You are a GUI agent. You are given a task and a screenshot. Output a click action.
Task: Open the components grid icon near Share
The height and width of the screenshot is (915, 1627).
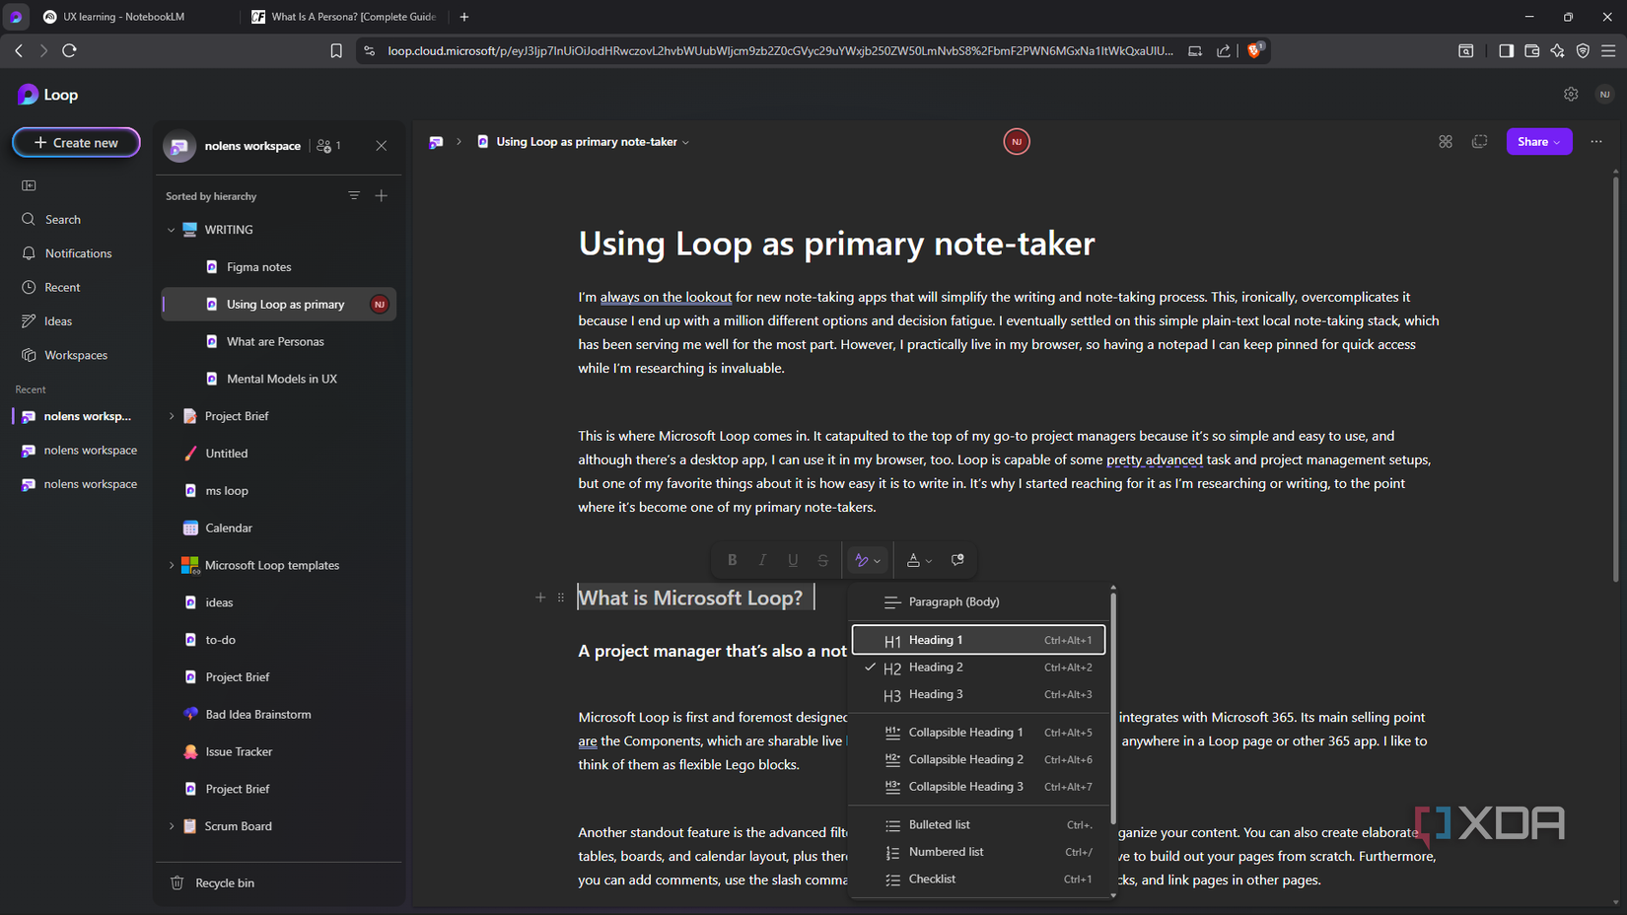pos(1446,141)
